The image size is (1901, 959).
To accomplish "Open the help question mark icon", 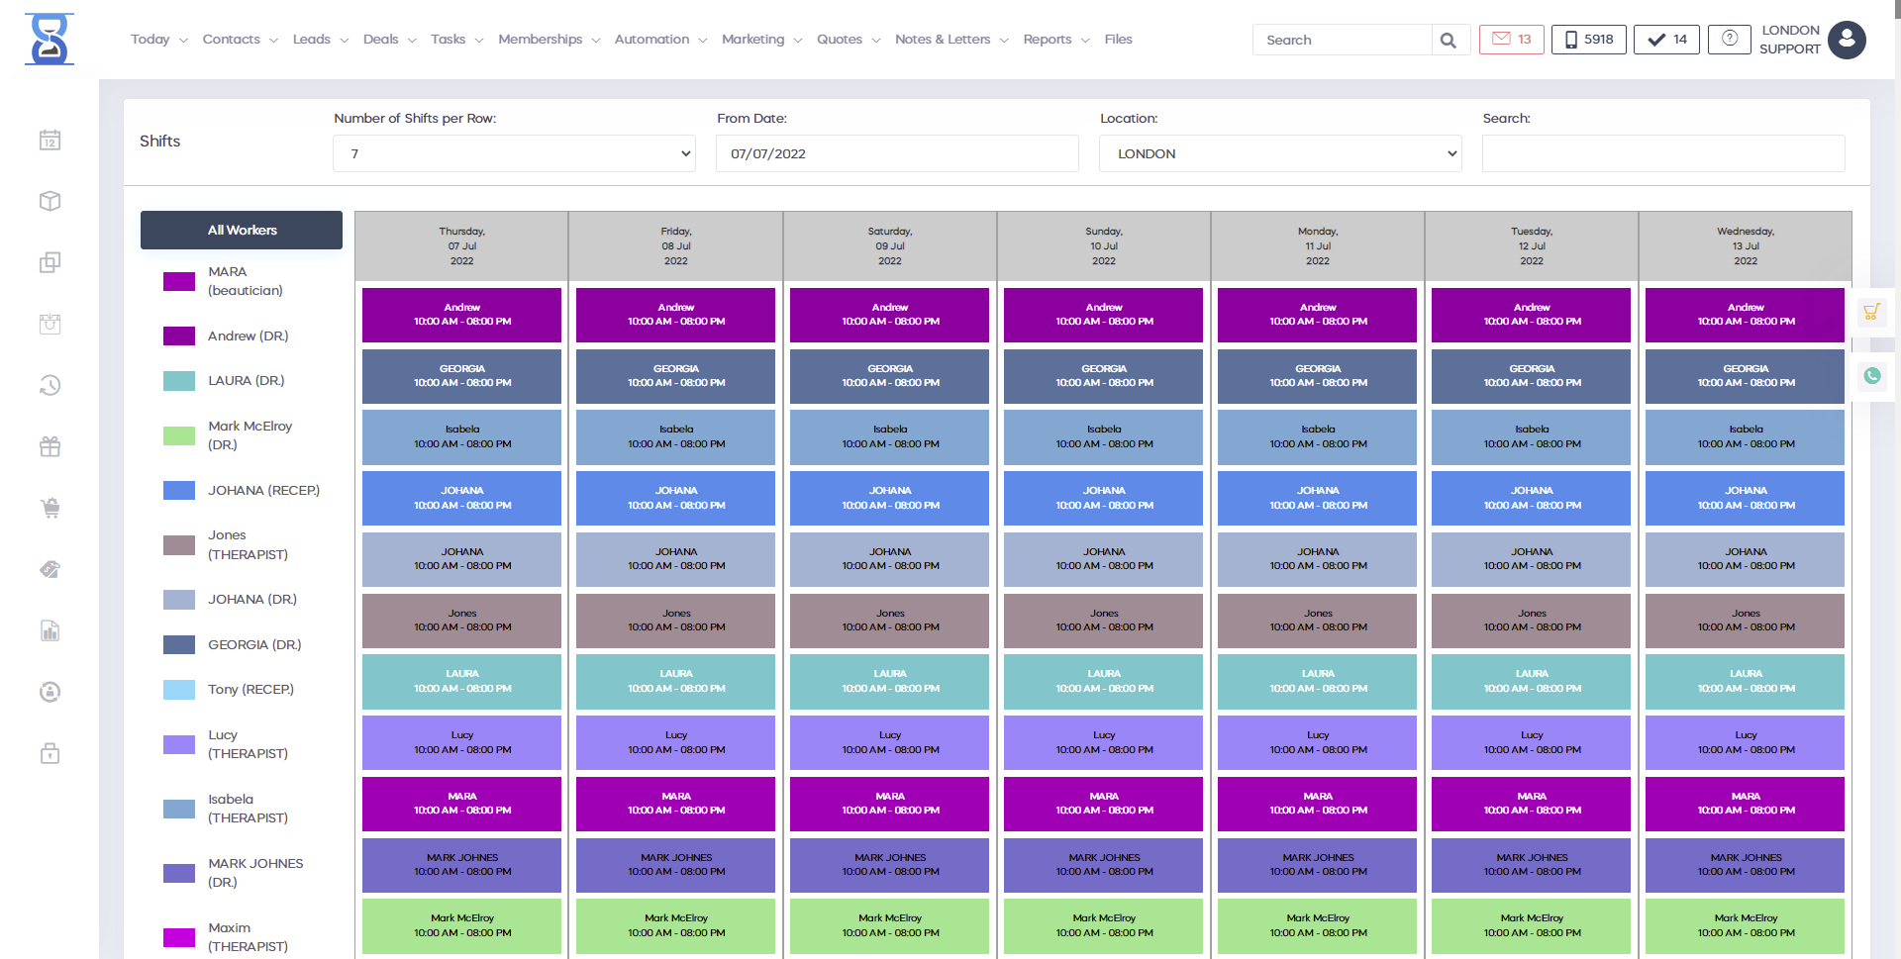I will click(x=1729, y=40).
